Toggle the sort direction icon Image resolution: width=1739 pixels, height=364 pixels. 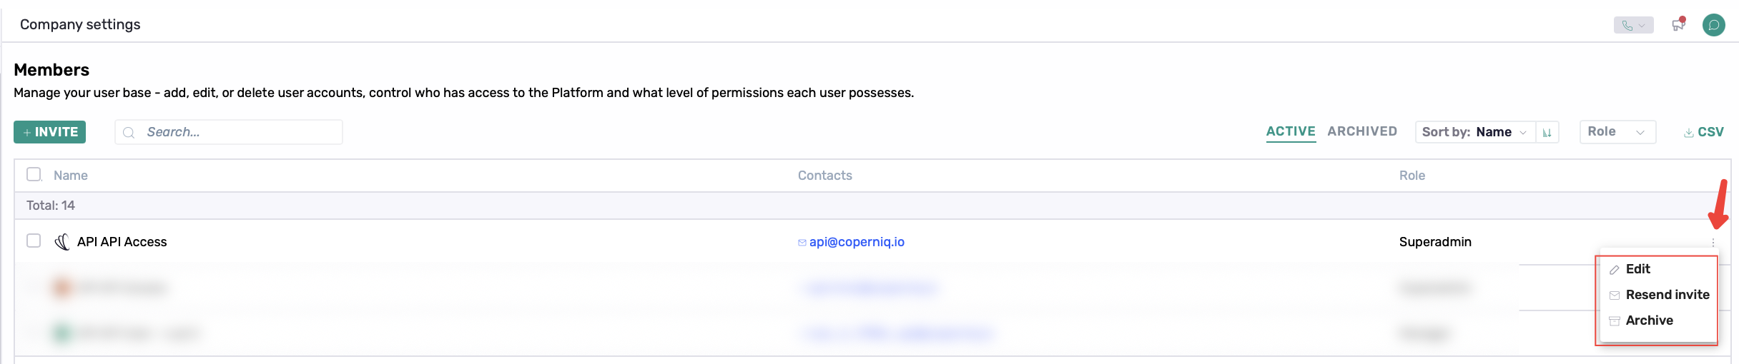pyautogui.click(x=1547, y=132)
